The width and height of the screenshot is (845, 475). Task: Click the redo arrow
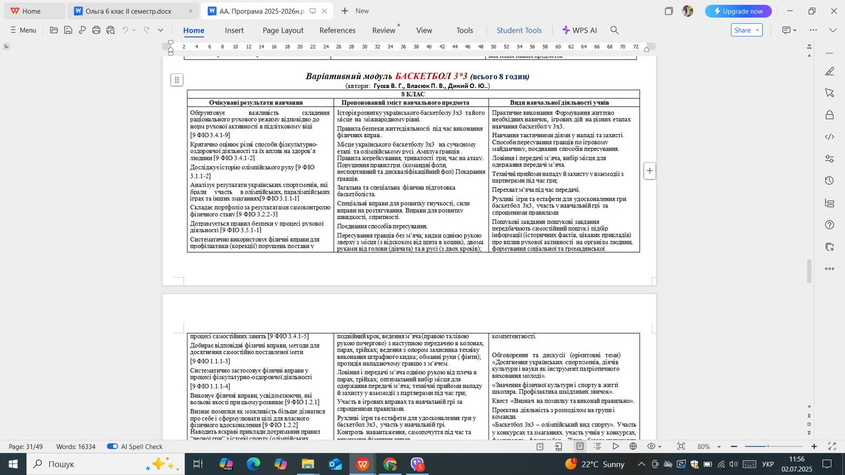pos(147,30)
